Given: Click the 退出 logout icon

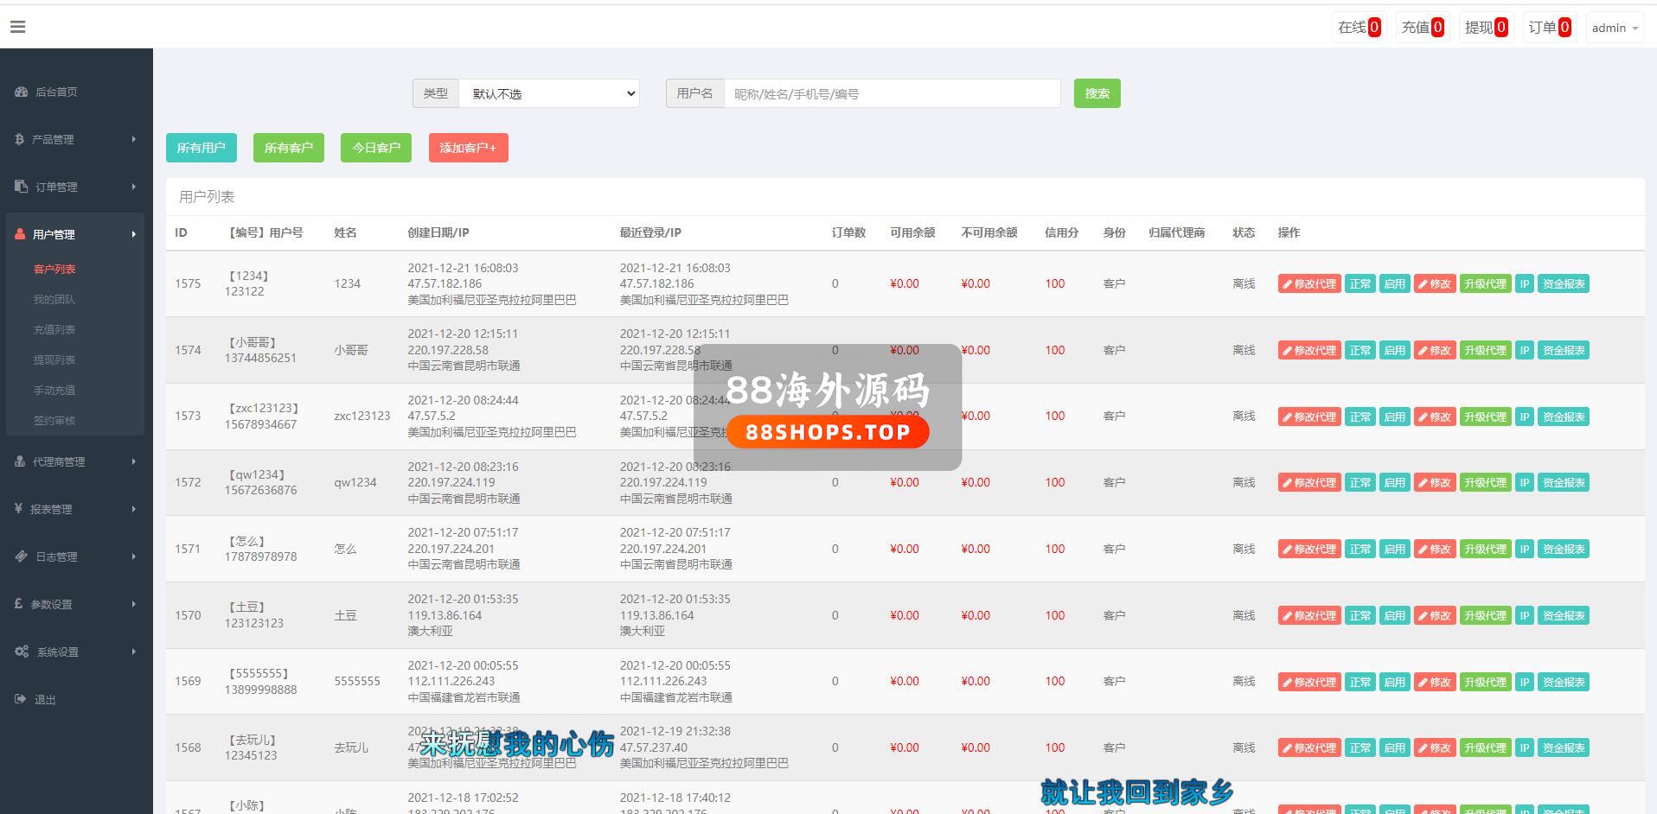Looking at the screenshot, I should tap(21, 699).
